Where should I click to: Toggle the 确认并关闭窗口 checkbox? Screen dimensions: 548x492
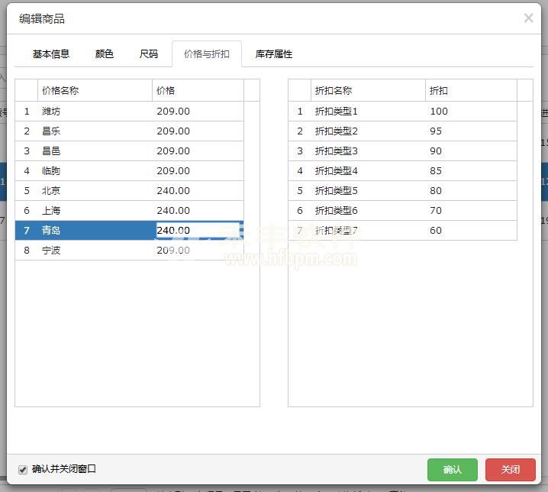click(x=23, y=470)
